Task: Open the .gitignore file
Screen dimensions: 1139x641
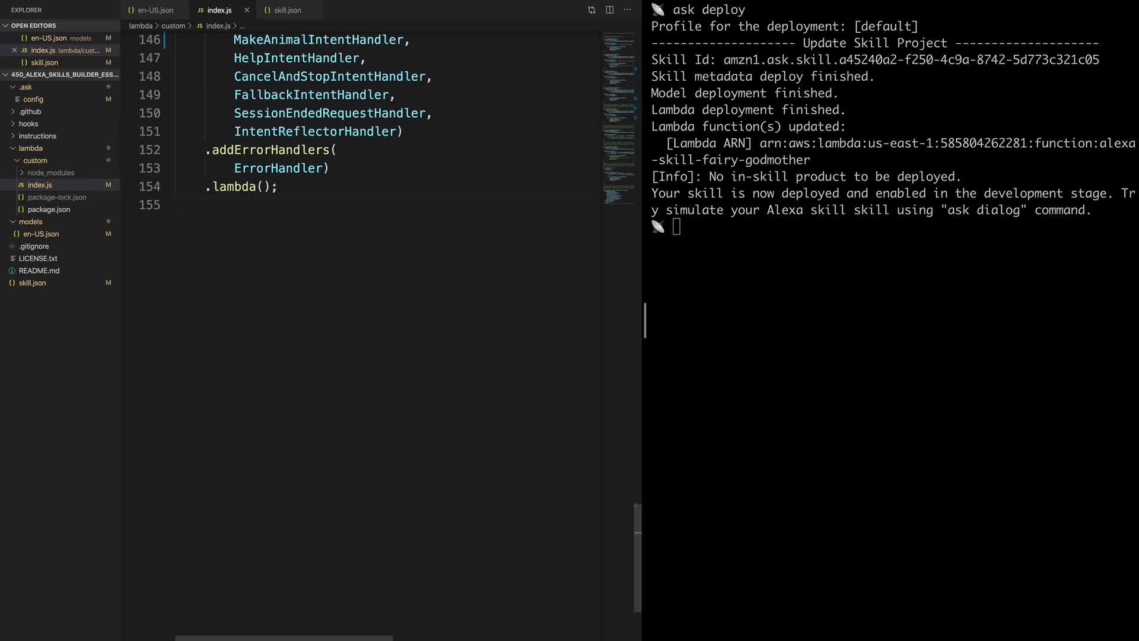Action: 34,246
